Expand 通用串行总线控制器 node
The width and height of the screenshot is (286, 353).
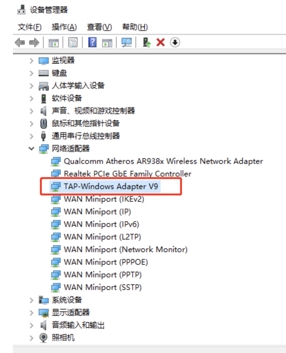[31, 136]
